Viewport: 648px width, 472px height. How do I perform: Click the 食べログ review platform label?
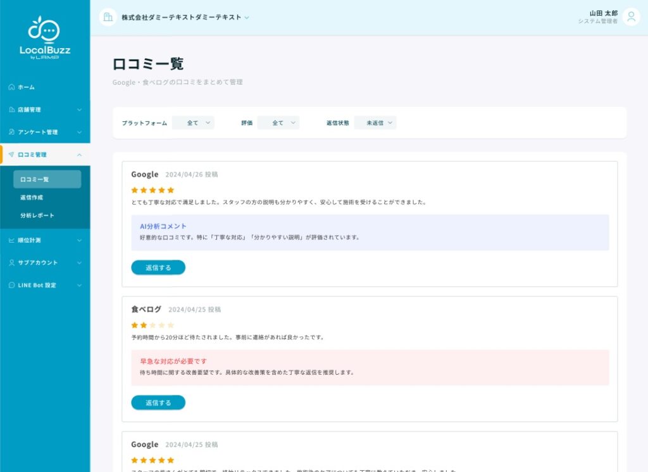[146, 309]
